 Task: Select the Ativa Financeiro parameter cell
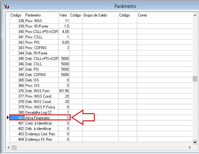(x=41, y=118)
